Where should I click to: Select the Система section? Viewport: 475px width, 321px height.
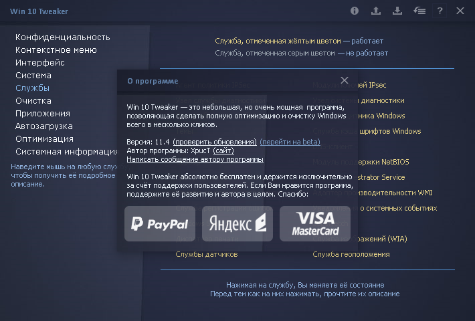point(33,76)
